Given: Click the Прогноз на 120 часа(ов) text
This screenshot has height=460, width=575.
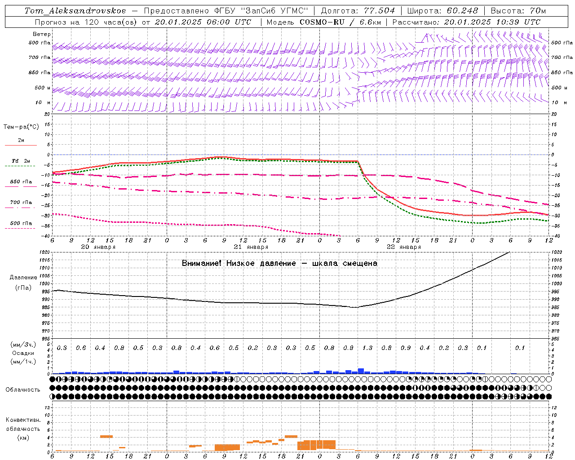Looking at the screenshot, I should click(x=86, y=22).
